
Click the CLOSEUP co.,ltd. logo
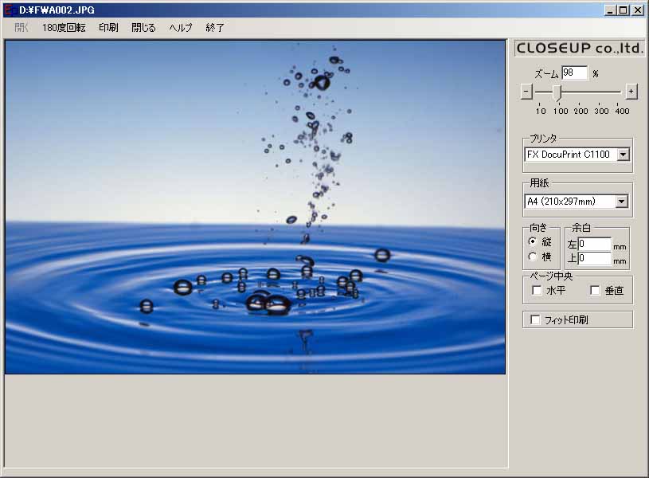pos(579,48)
